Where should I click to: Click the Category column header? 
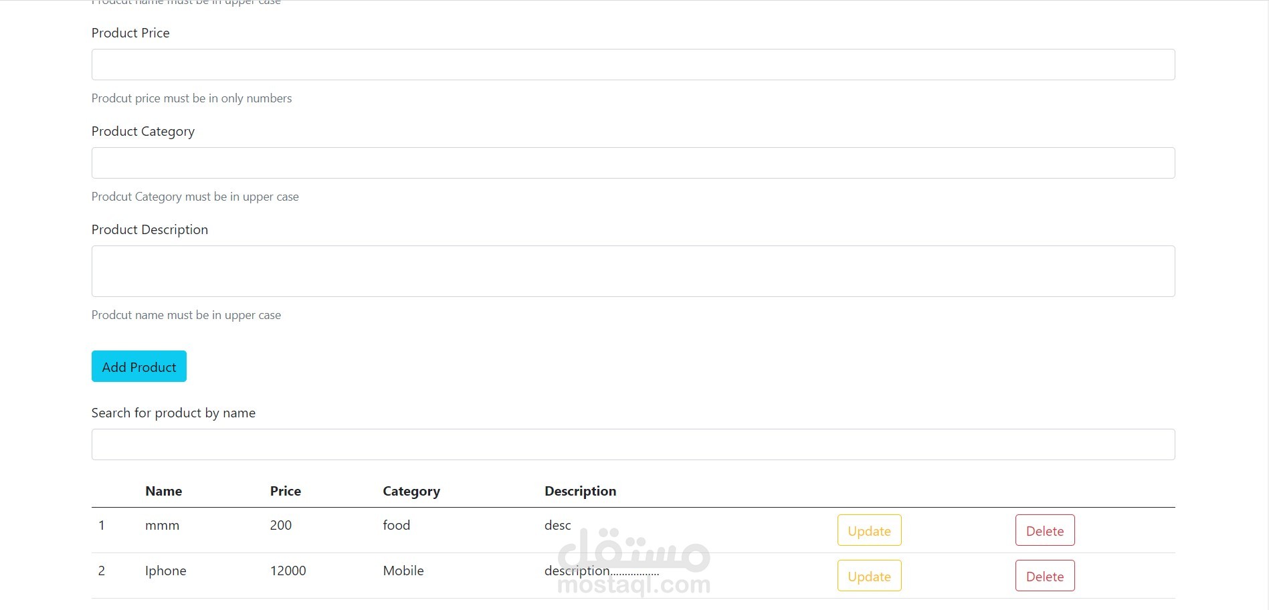click(x=411, y=491)
